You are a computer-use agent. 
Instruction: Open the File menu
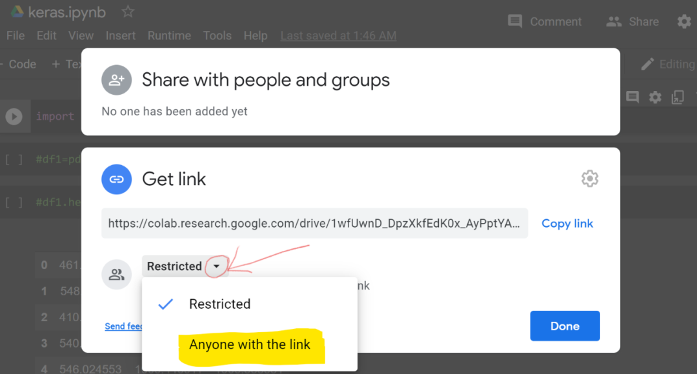click(15, 35)
